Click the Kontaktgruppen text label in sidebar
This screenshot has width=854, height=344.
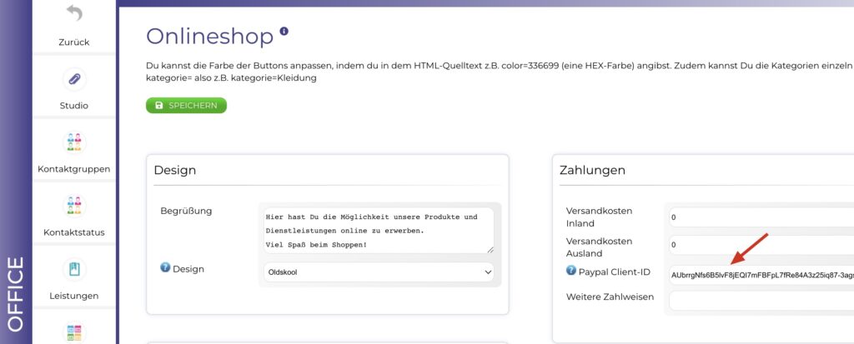74,169
